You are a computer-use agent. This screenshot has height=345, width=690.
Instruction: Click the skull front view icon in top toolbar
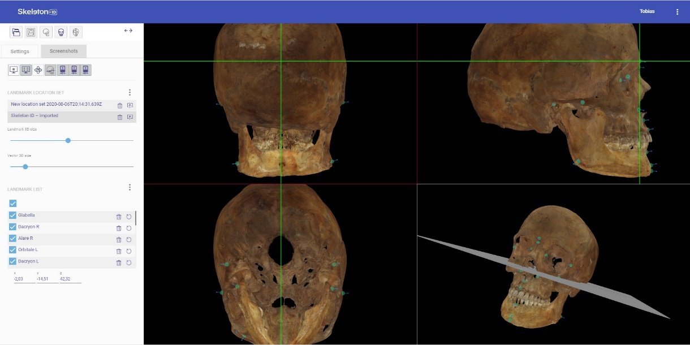click(61, 32)
